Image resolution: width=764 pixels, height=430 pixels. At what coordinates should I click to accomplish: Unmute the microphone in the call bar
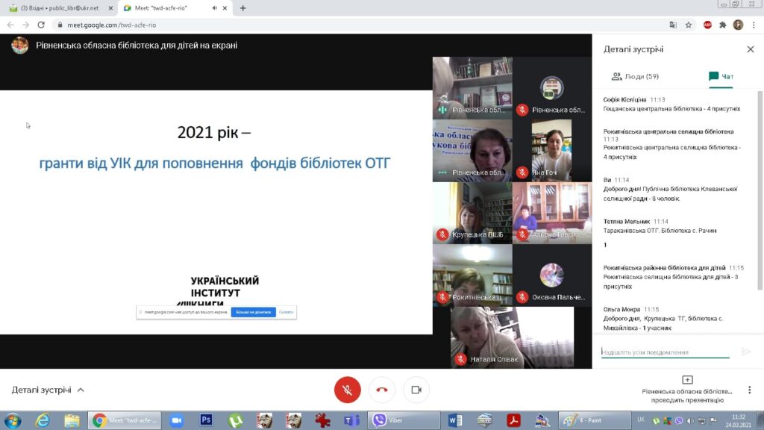pos(347,390)
